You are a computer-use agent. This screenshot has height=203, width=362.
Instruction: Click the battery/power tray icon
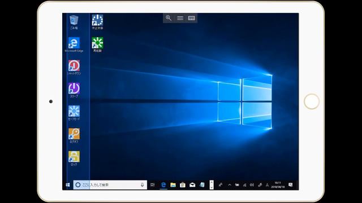[237, 185]
